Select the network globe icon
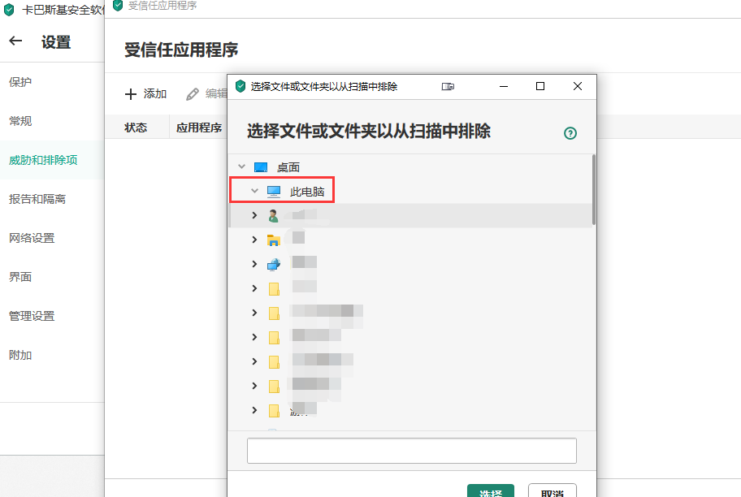The image size is (741, 497). (x=274, y=265)
